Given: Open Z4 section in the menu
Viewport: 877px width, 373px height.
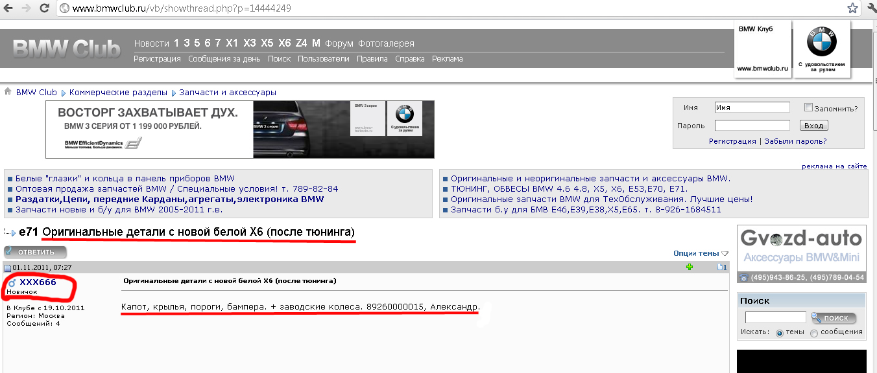Looking at the screenshot, I should tap(302, 43).
